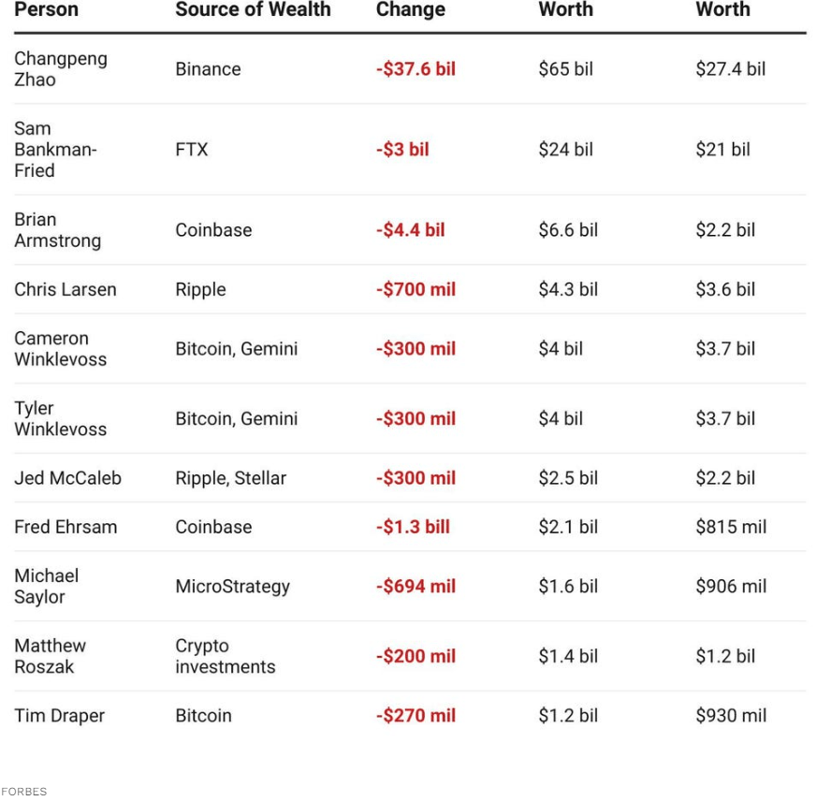Click the -$37.6 bil change value
This screenshot has height=801, width=816.
coord(415,69)
